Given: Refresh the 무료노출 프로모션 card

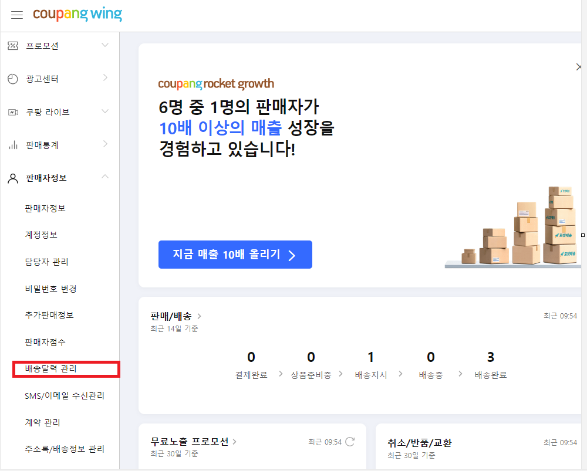Looking at the screenshot, I should pyautogui.click(x=350, y=442).
